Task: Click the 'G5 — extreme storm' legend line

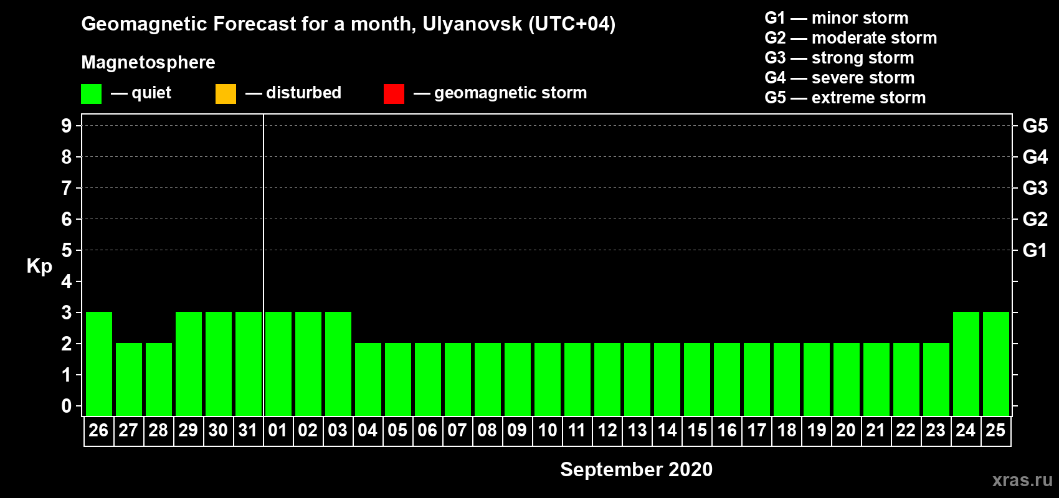Action: [x=845, y=98]
